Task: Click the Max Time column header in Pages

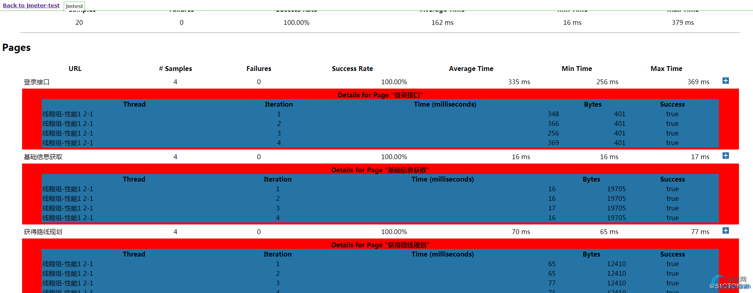Action: tap(666, 69)
